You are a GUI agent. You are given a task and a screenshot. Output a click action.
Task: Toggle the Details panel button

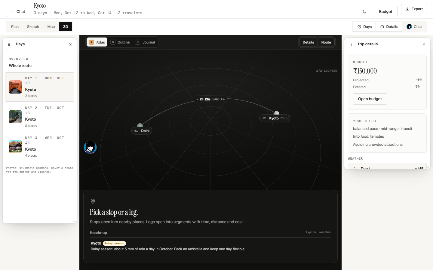[389, 27]
